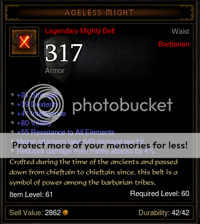200x224 pixels.
Task: Click the Item Level: 61 text
Action: pos(31,195)
